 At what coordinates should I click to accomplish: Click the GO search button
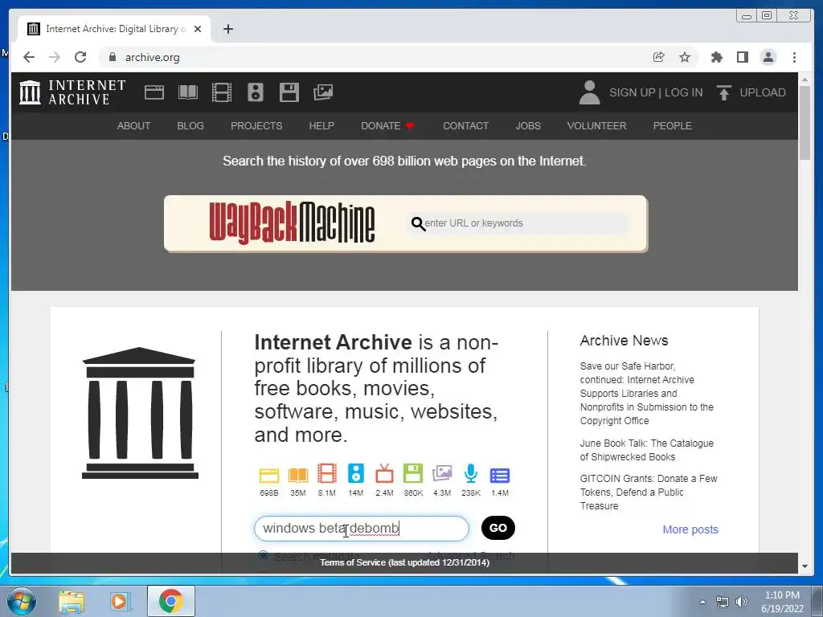(498, 528)
